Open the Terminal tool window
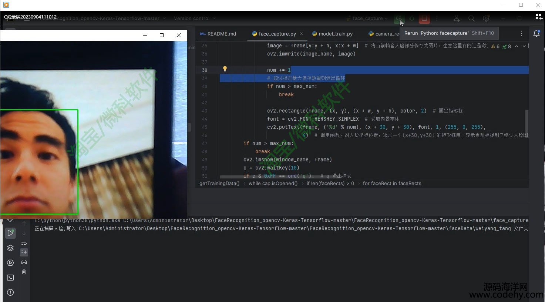The image size is (545, 302). 10,278
